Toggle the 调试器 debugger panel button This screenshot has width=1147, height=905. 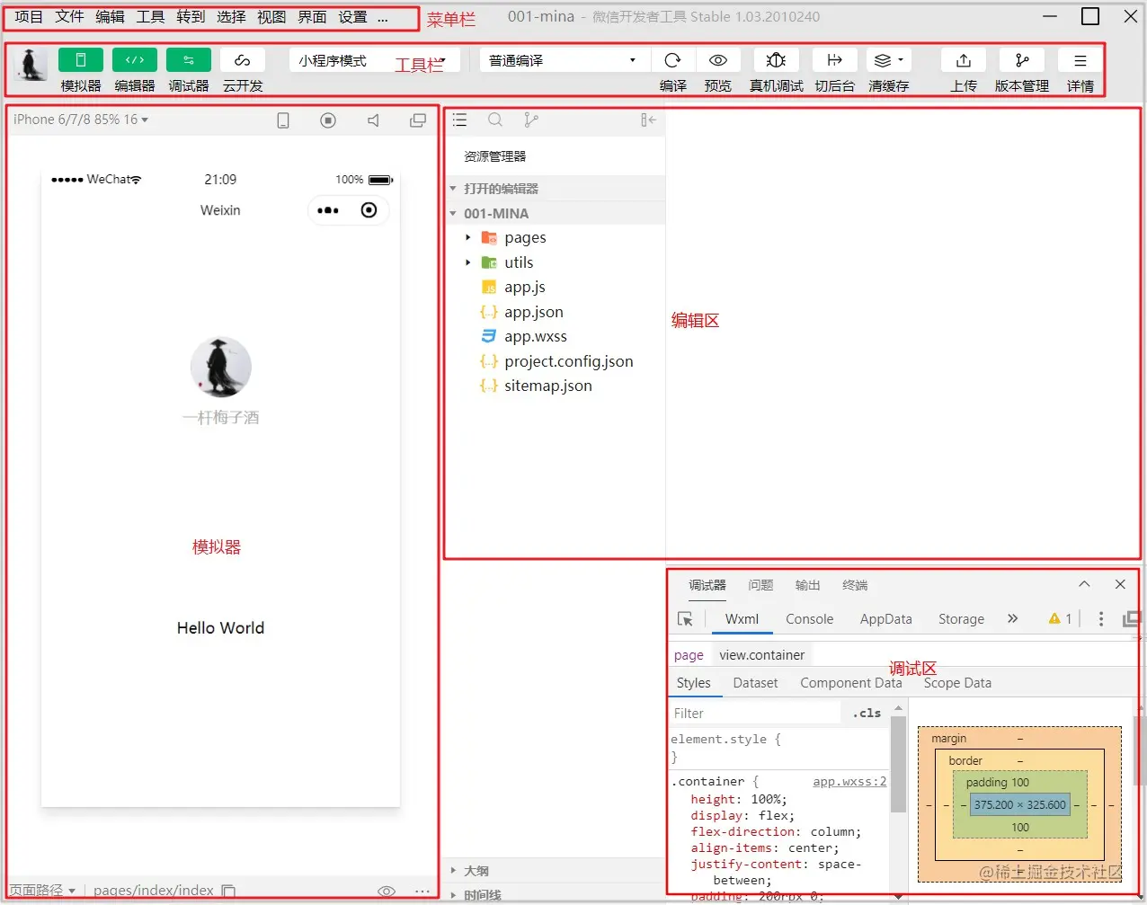(x=188, y=60)
